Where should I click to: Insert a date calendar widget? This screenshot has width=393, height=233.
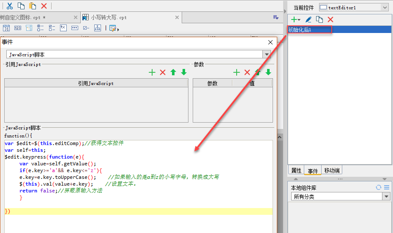coord(6,28)
